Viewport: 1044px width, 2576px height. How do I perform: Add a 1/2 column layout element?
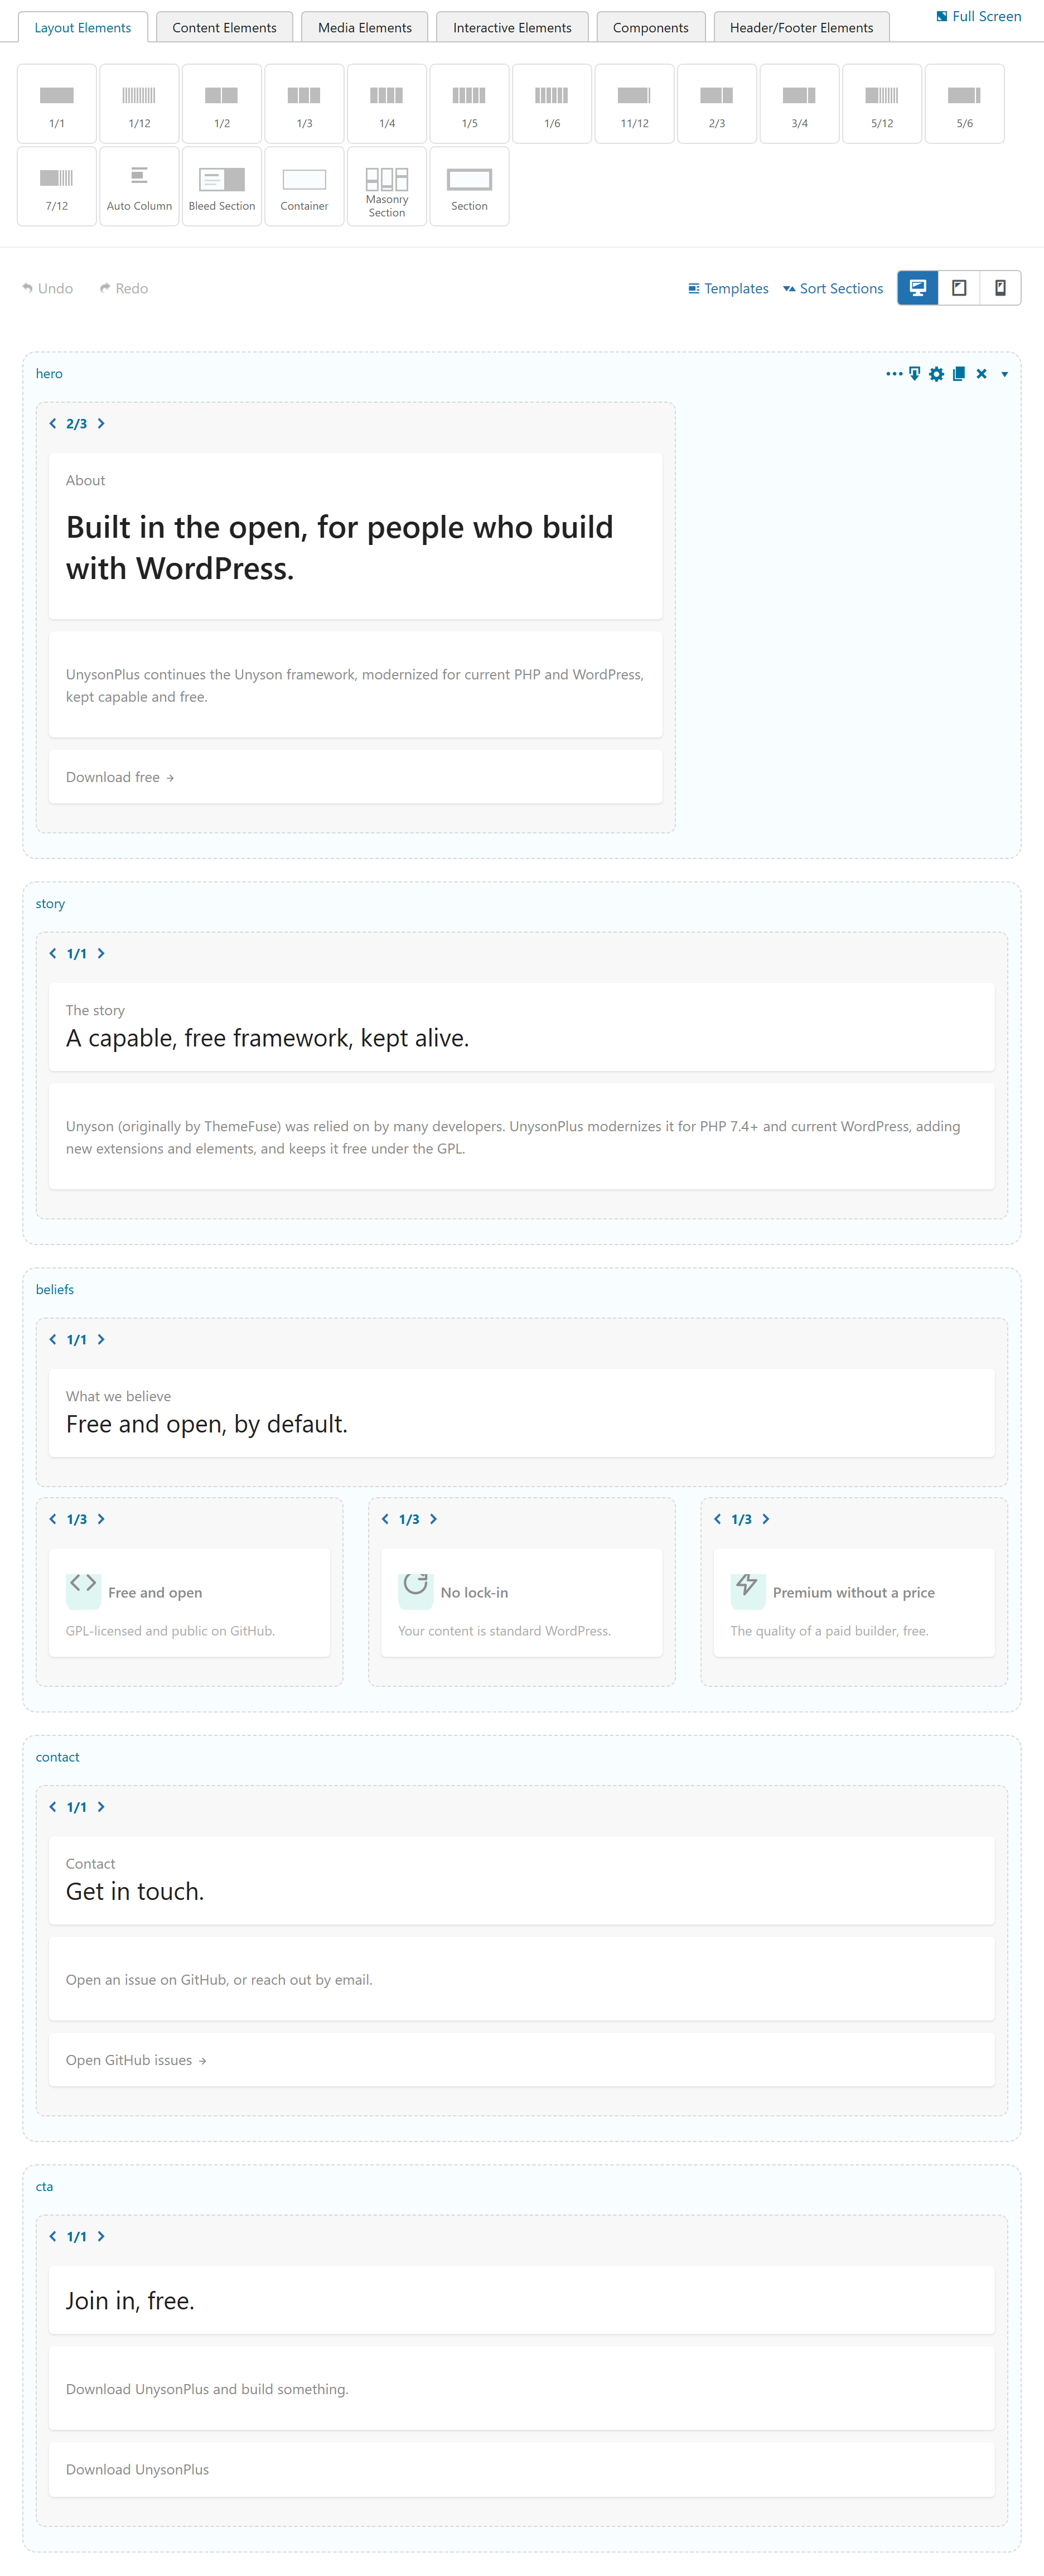tap(222, 104)
